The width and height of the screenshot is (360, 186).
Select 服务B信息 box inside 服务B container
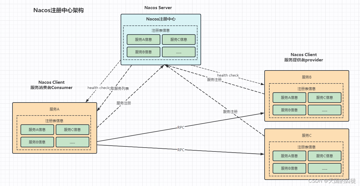289,110
